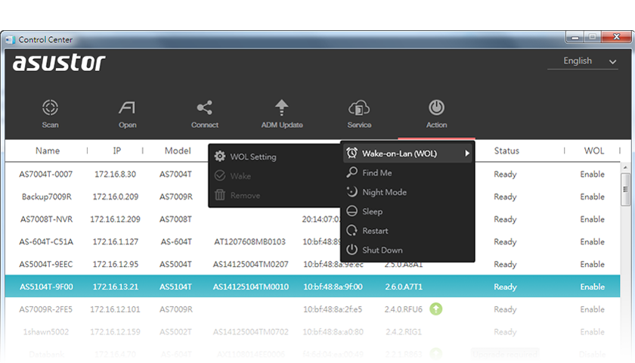Select the AS7009R-2FE5 device name
The width and height of the screenshot is (635, 363).
click(46, 309)
